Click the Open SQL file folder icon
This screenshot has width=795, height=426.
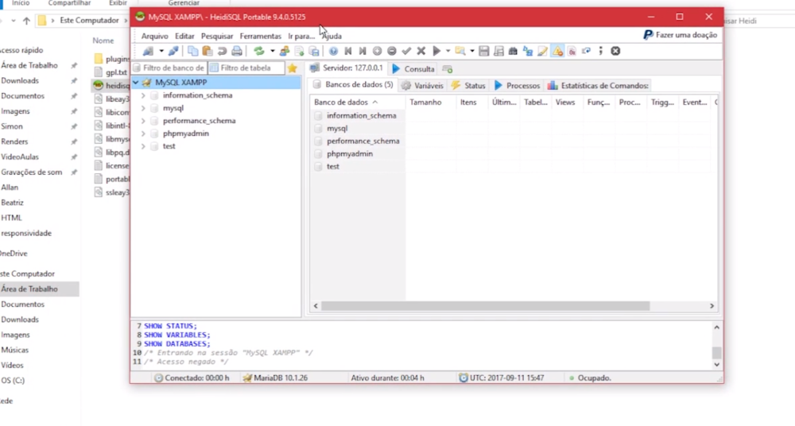[x=460, y=51]
